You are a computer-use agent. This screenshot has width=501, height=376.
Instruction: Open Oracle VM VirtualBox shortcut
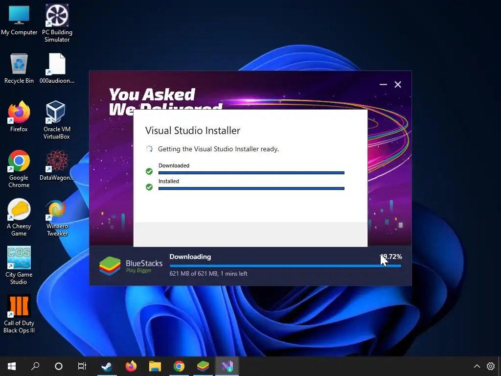click(57, 120)
